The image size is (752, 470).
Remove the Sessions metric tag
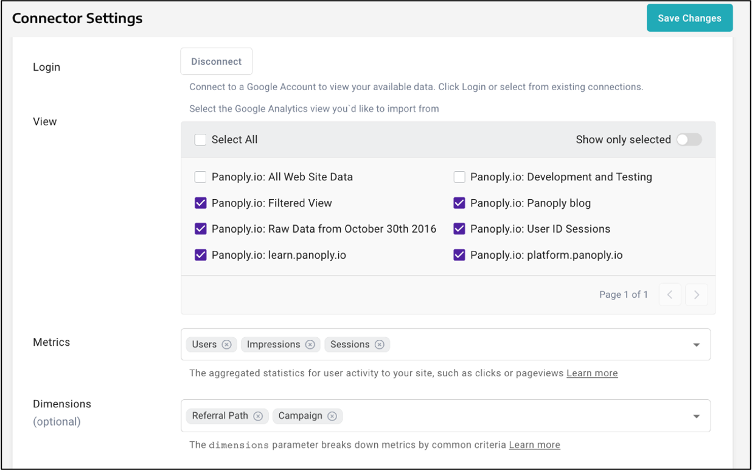(x=380, y=345)
